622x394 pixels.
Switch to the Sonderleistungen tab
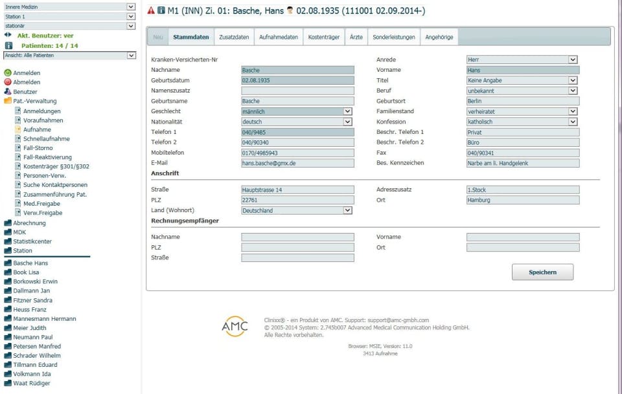(394, 37)
